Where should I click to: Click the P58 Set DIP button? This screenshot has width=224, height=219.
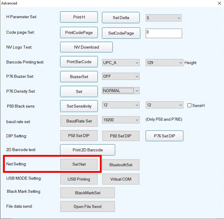coord(79,136)
